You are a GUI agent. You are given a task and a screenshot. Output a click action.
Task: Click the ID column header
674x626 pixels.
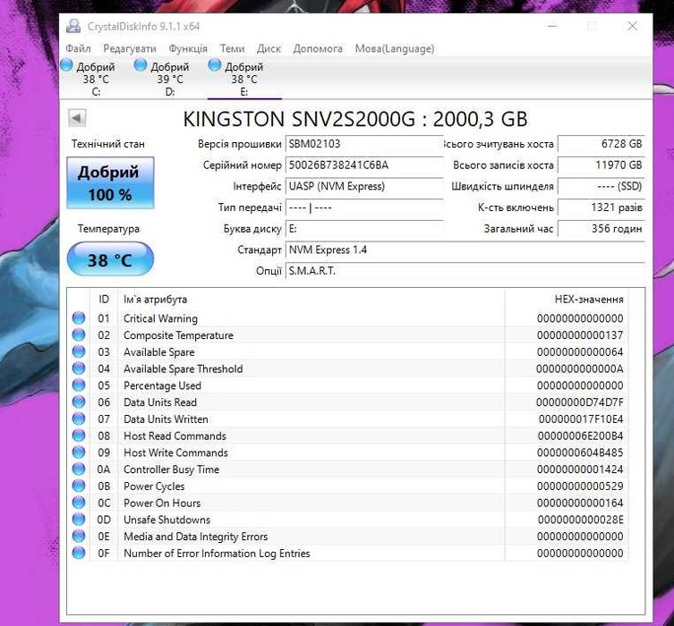click(x=104, y=299)
